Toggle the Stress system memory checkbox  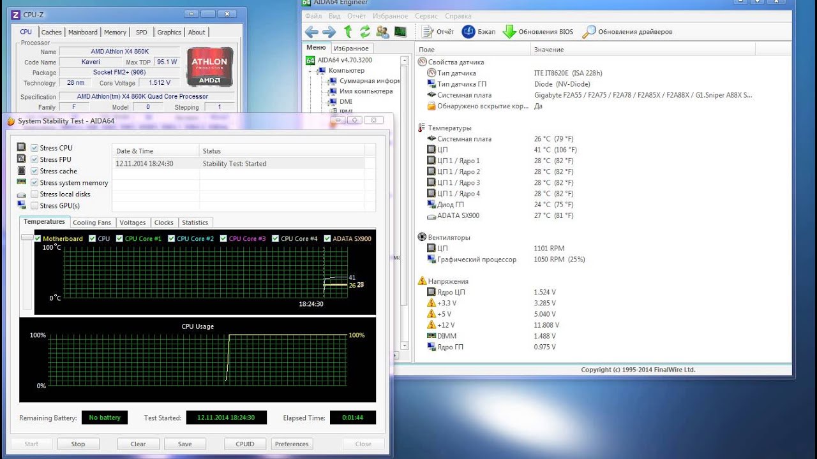[34, 182]
